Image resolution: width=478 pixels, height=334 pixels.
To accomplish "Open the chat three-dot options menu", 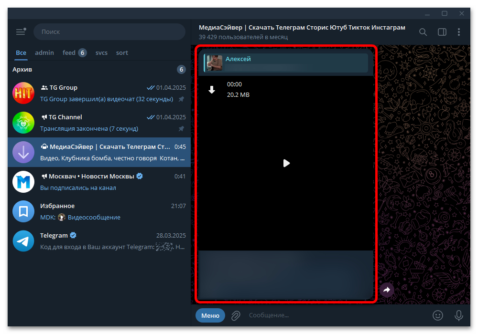I will coord(459,32).
